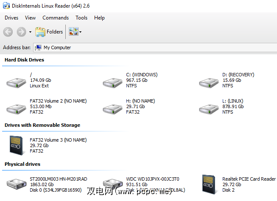Select the D: (RECOVERY) drive icon

209,83
